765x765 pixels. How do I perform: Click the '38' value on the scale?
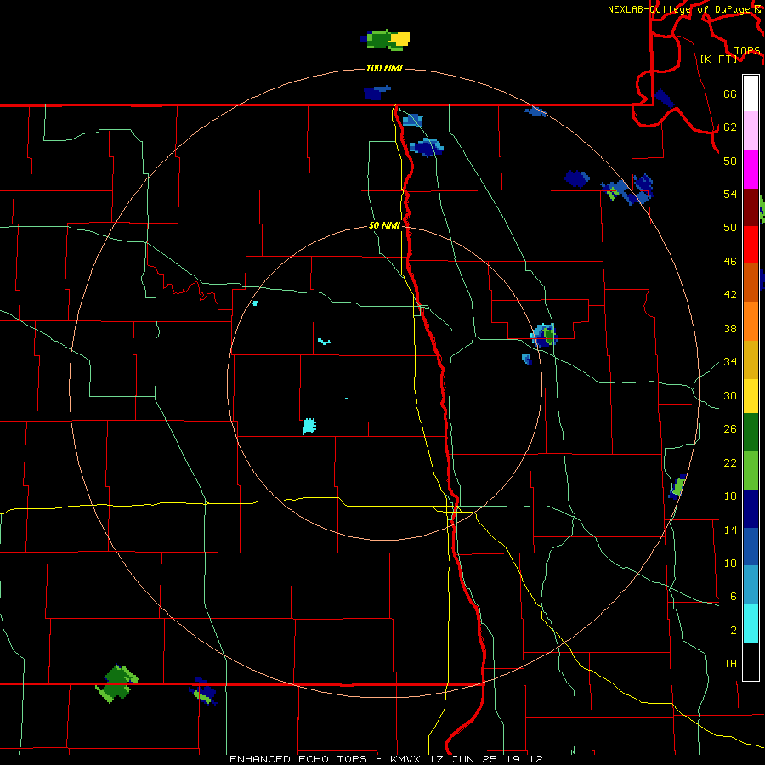point(730,328)
